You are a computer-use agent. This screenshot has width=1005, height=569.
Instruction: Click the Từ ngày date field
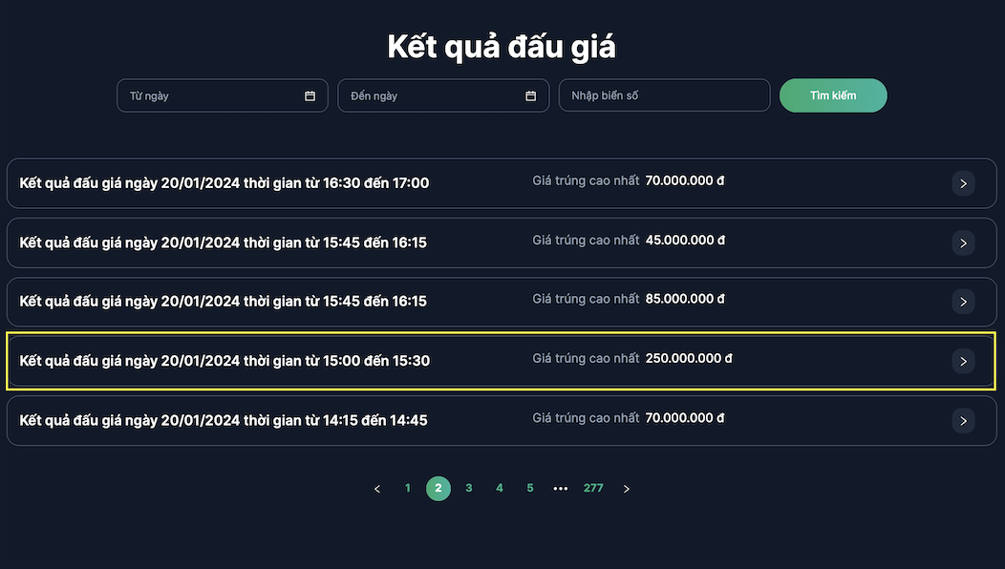[210, 96]
